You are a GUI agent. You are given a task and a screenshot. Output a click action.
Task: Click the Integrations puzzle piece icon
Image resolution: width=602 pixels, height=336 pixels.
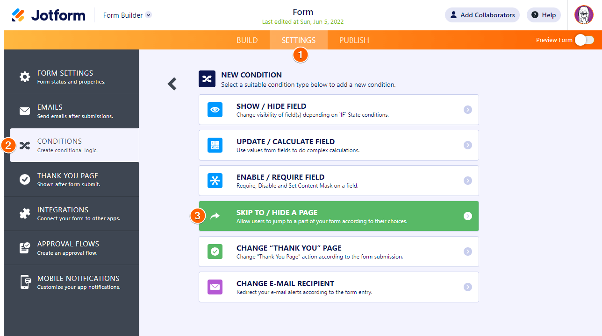[25, 214]
